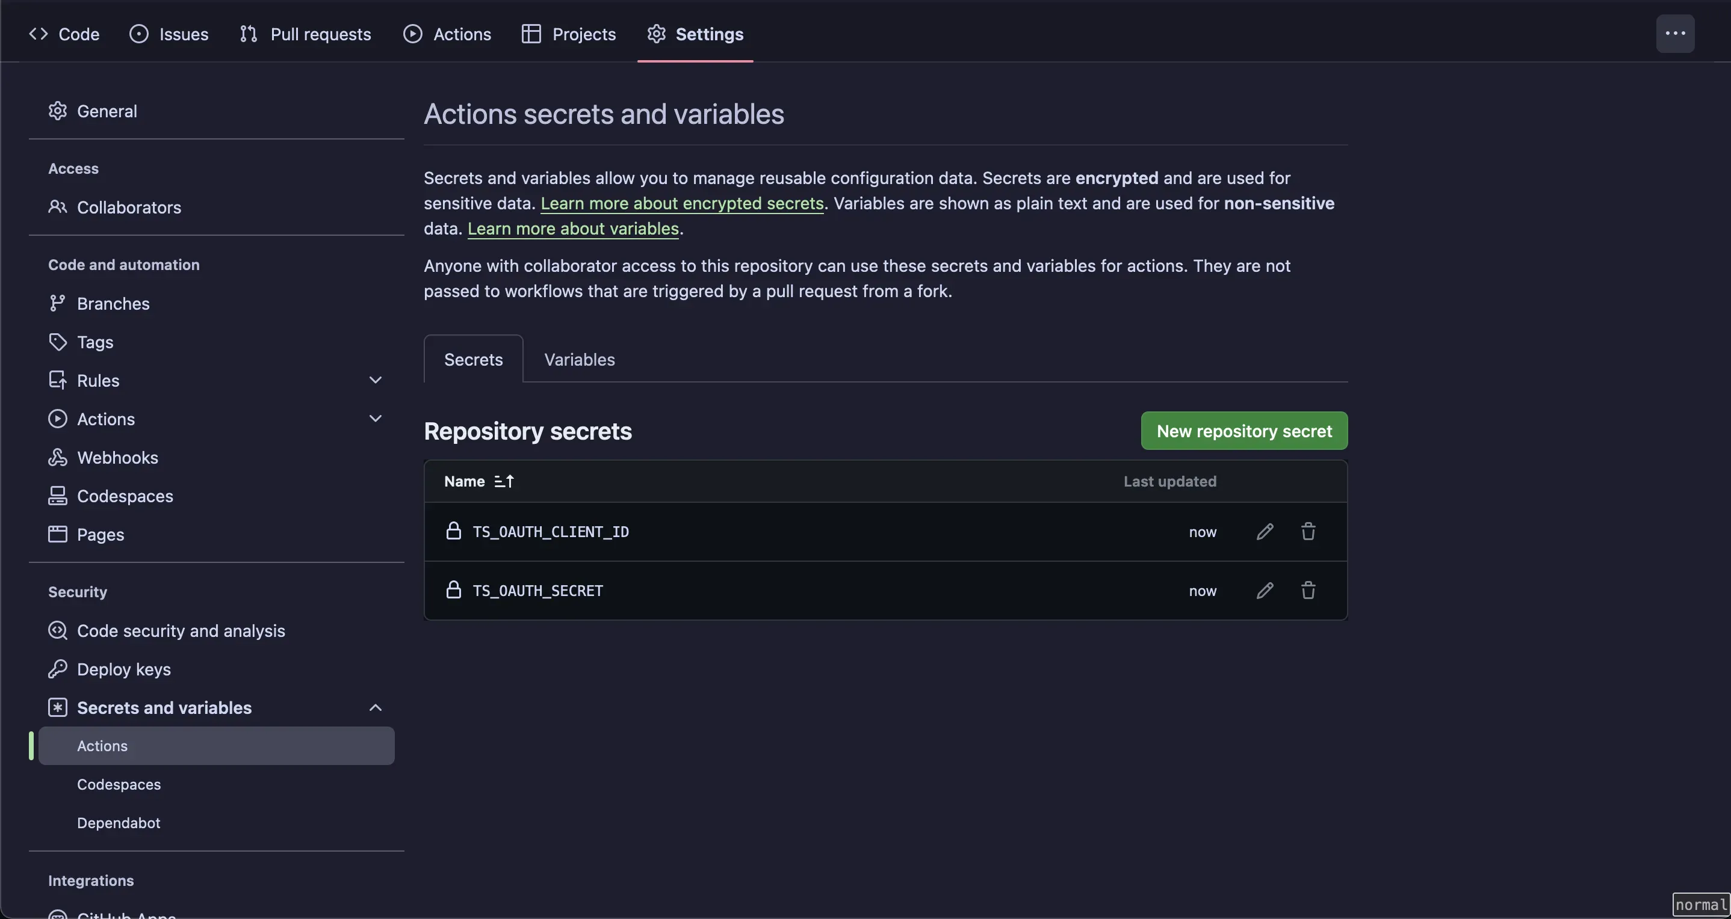Expand the Actions sidebar chevron
The width and height of the screenshot is (1731, 919).
click(x=376, y=419)
